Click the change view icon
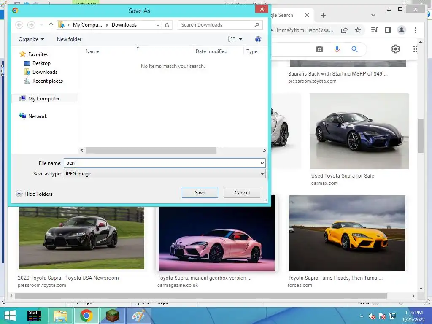The image size is (432, 324). (x=232, y=39)
